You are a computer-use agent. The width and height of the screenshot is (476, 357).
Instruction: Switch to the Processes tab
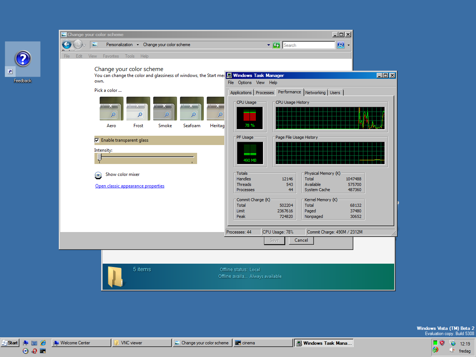[265, 93]
